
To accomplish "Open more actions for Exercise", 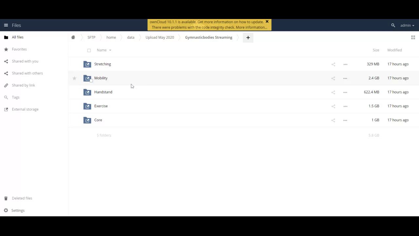I will point(345,106).
